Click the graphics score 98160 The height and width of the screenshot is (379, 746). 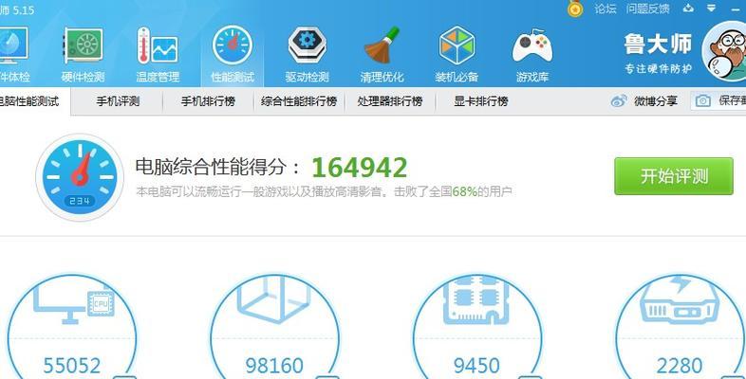274,366
